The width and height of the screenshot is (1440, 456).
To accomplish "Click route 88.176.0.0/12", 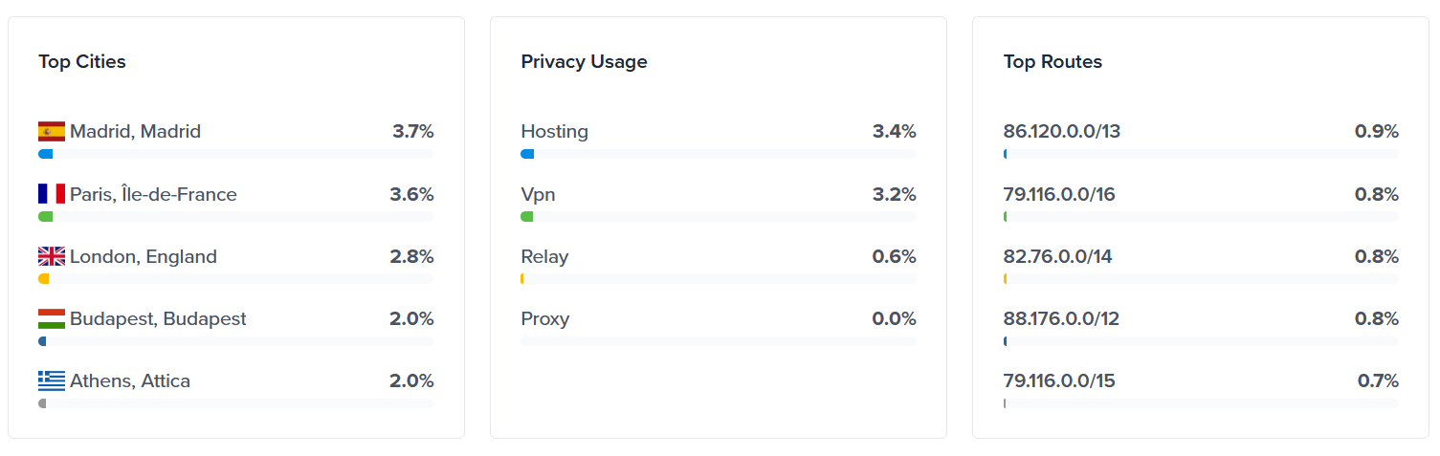I will click(x=1061, y=318).
